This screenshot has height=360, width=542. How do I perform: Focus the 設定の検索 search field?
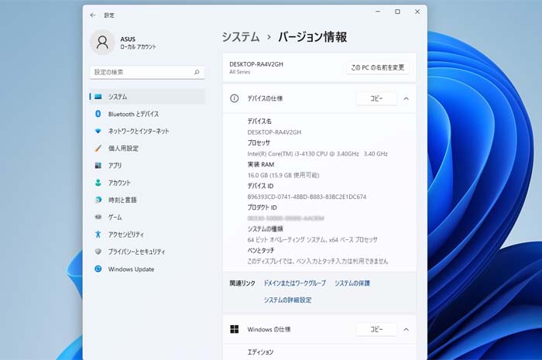click(147, 72)
